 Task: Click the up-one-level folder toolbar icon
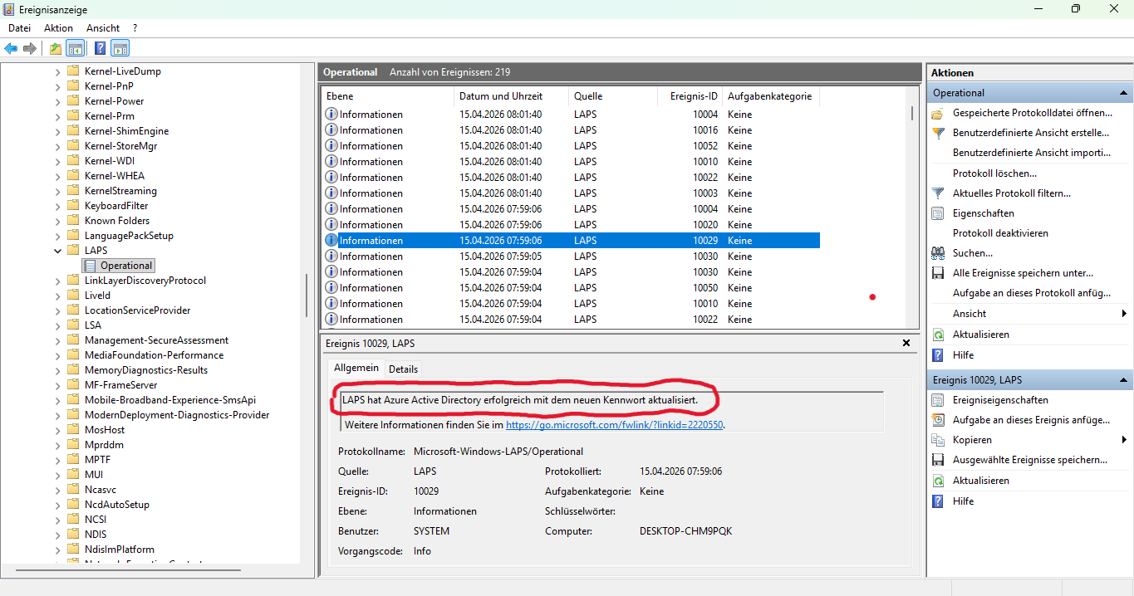(55, 48)
